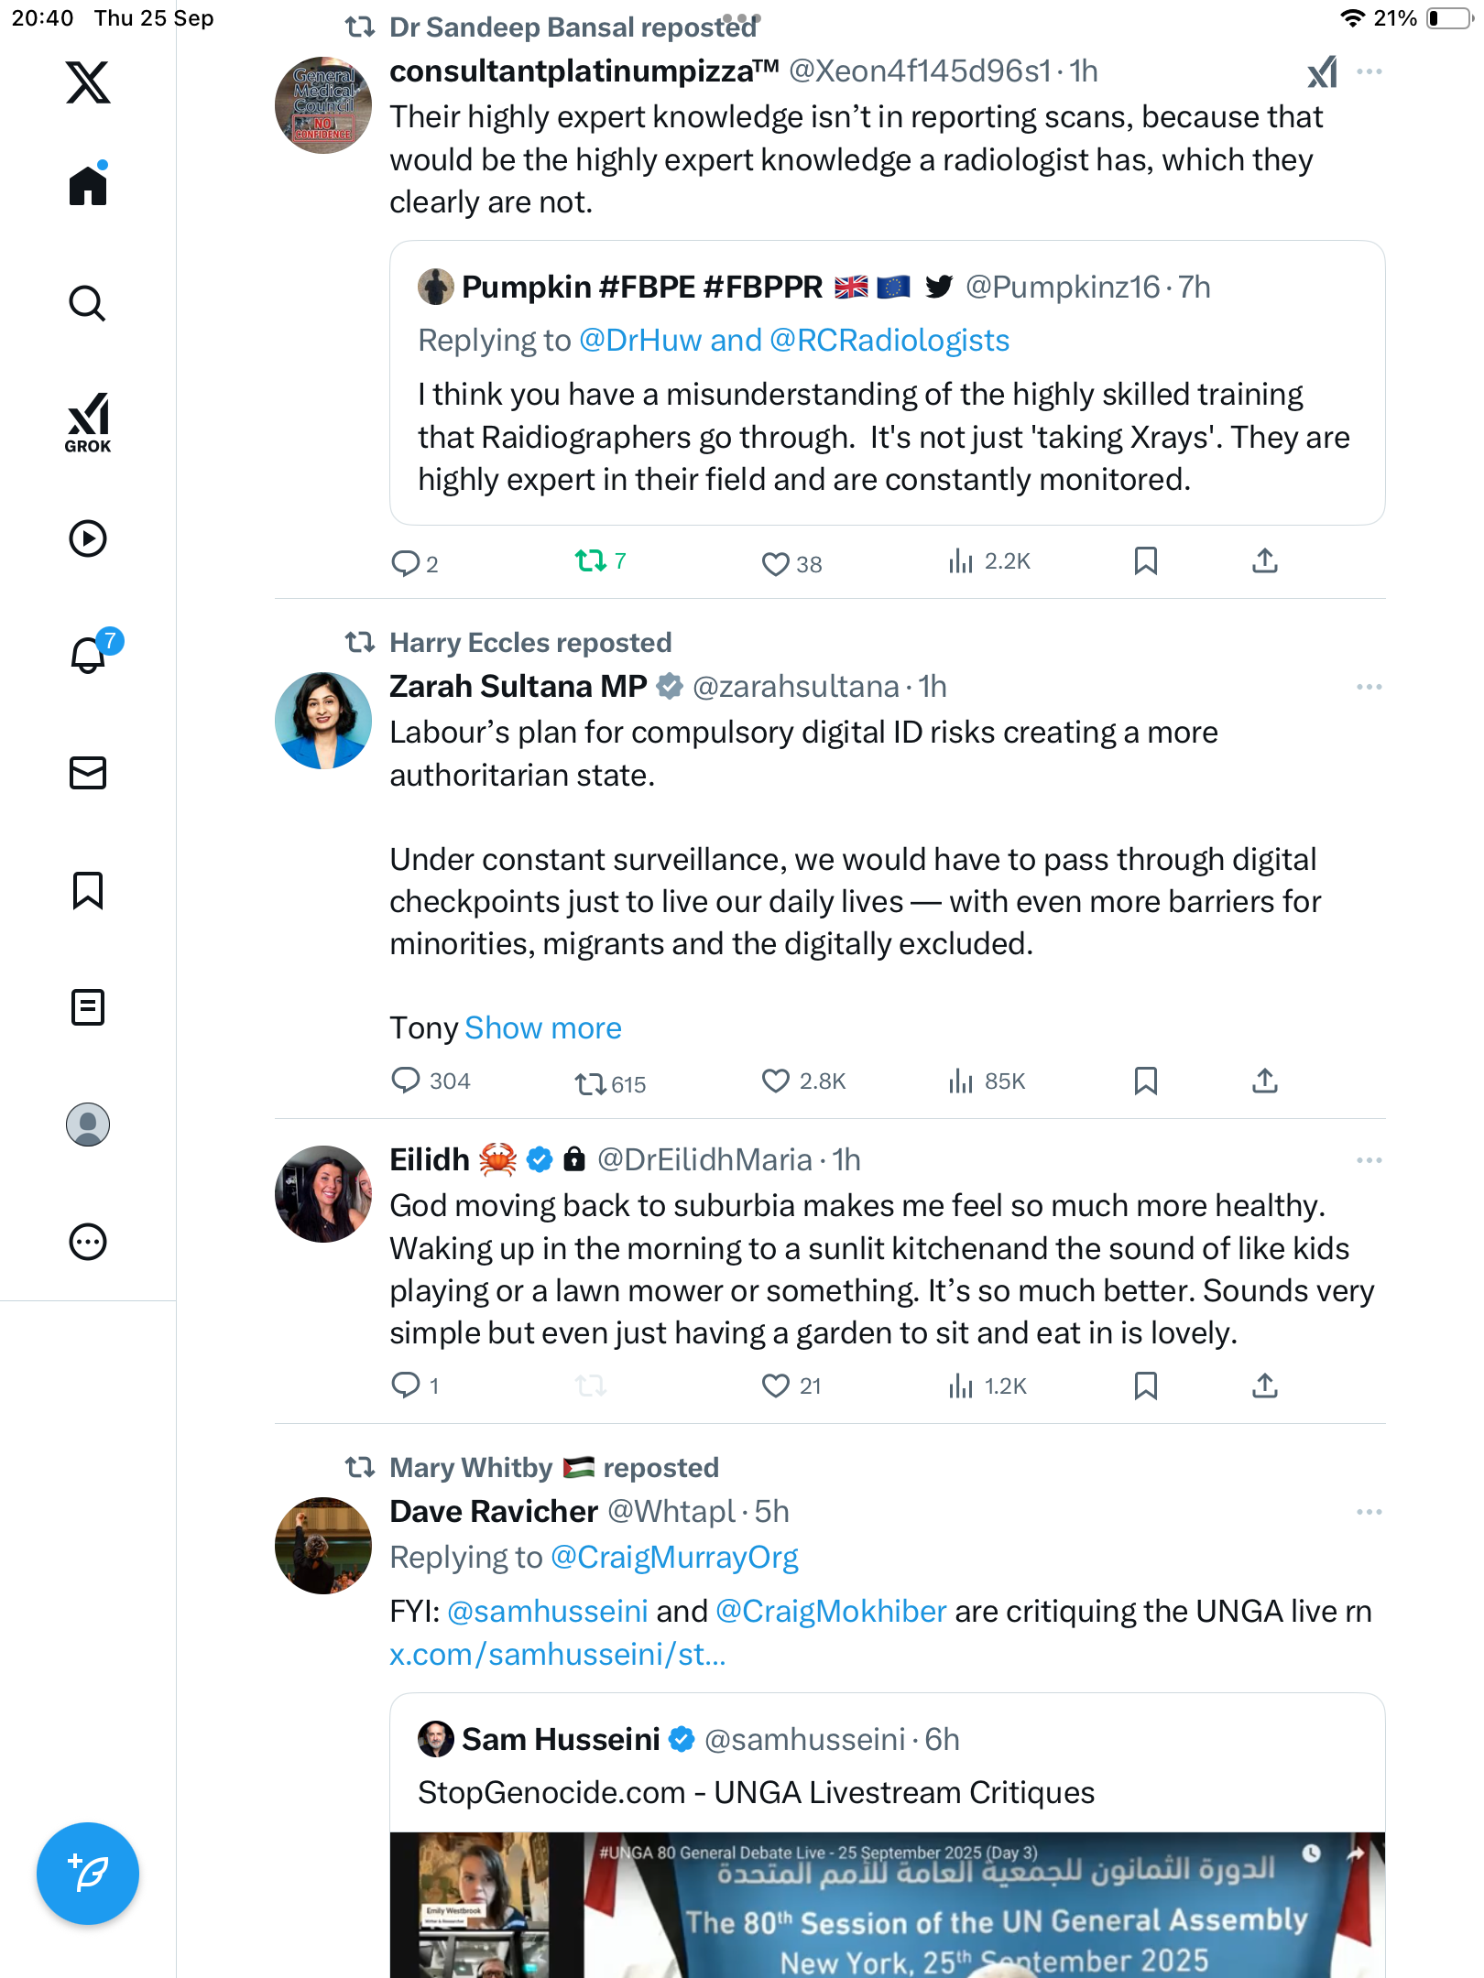This screenshot has width=1484, height=1978.
Task: Like Zarah Sultana's digital ID post
Action: [775, 1081]
